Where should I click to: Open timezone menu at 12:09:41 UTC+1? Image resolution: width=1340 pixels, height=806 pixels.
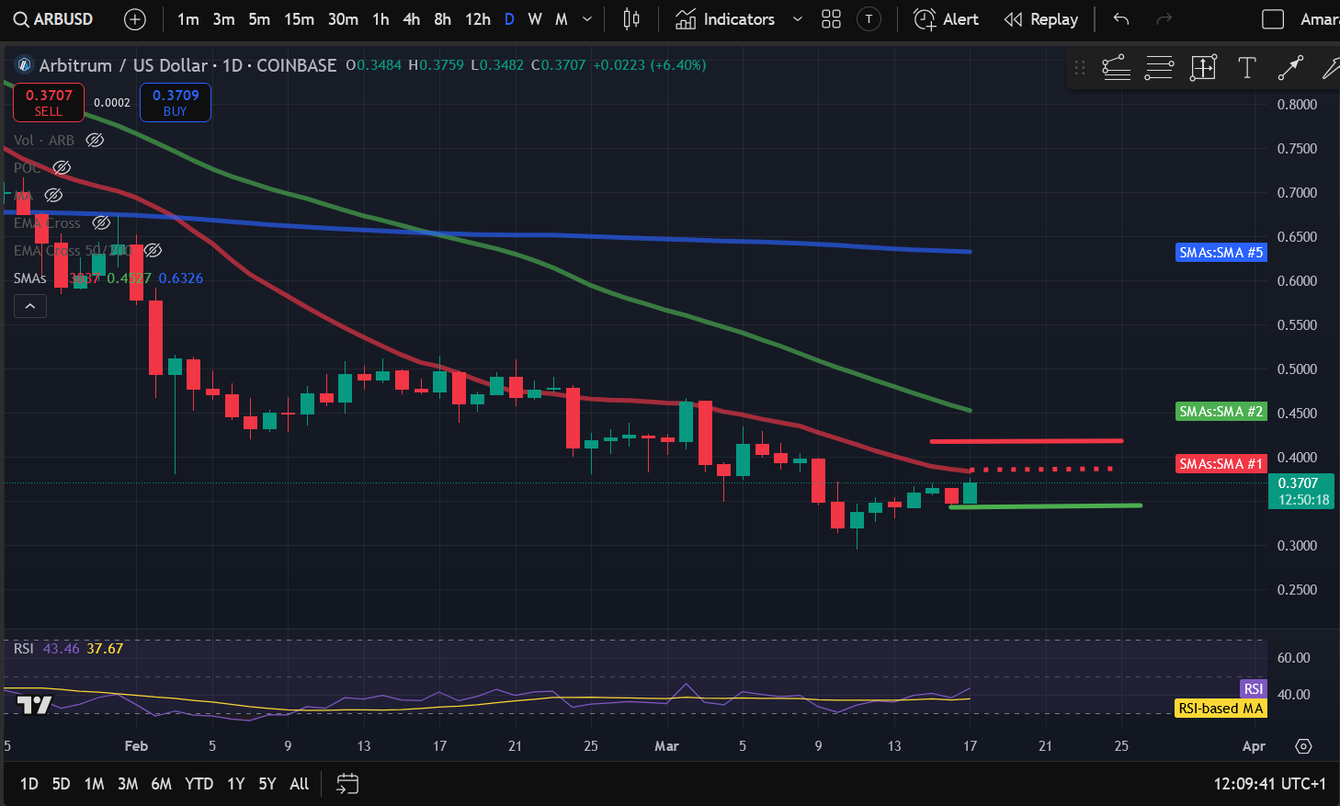pos(1270,784)
